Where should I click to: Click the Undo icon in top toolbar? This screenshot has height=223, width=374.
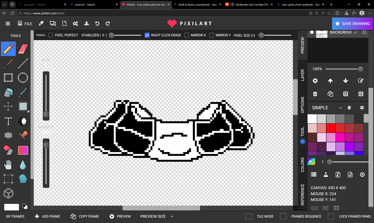coord(97,23)
